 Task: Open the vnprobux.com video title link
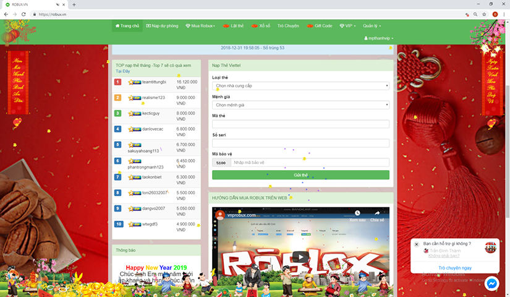241,215
